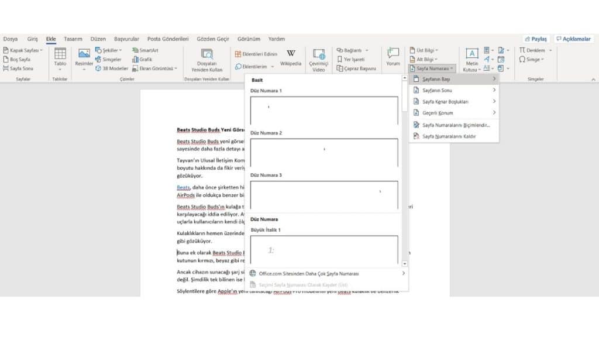This screenshot has height=337, width=599.
Task: Create a bookmark with Yer İşareti
Action: pos(356,59)
